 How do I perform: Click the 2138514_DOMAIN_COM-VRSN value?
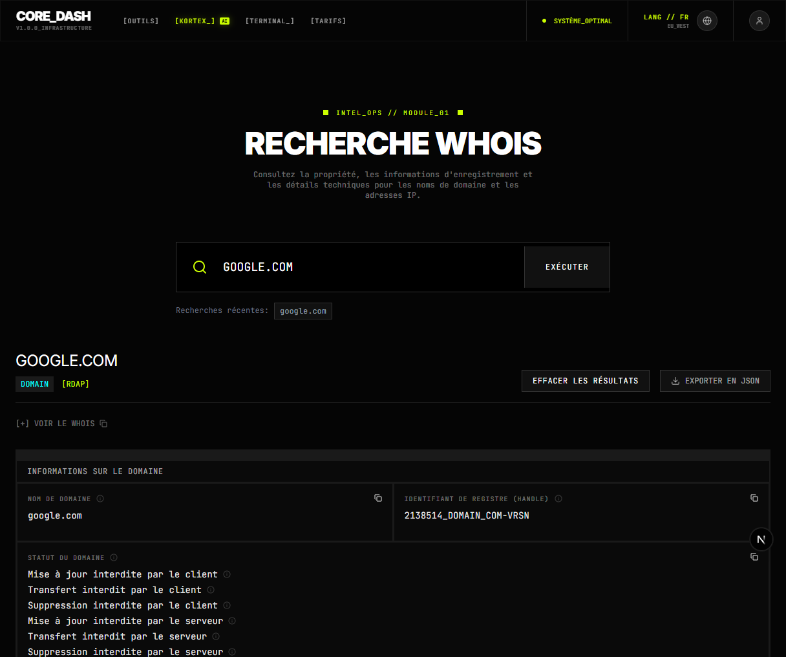467,515
